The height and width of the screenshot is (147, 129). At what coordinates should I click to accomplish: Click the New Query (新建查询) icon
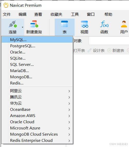point(34,24)
